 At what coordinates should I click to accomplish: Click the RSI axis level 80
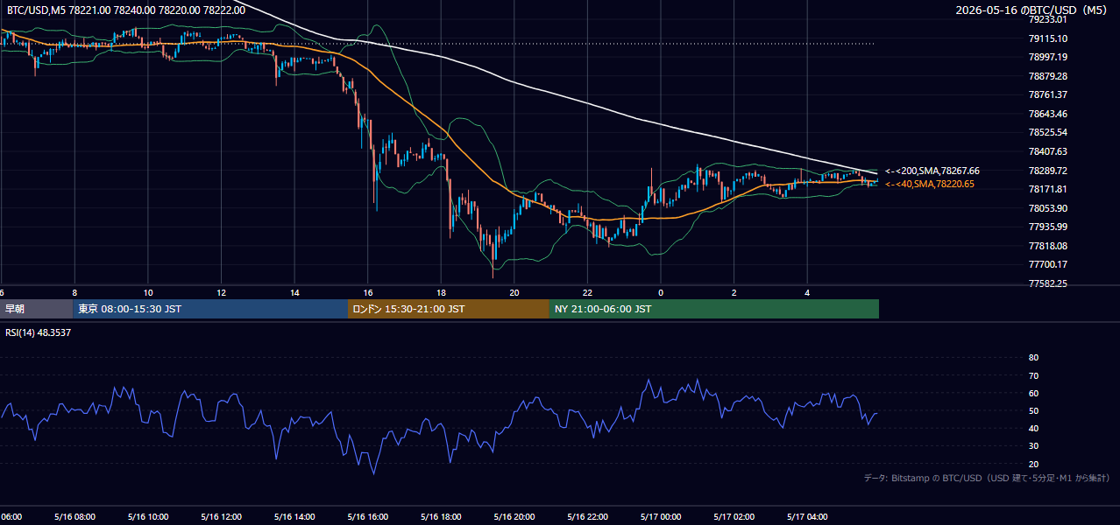tap(1033, 358)
